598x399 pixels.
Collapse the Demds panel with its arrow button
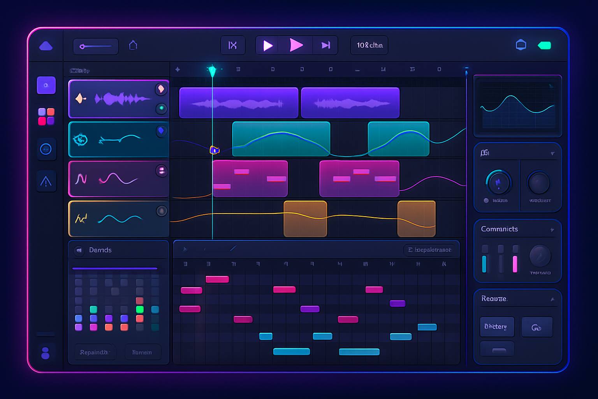click(79, 250)
